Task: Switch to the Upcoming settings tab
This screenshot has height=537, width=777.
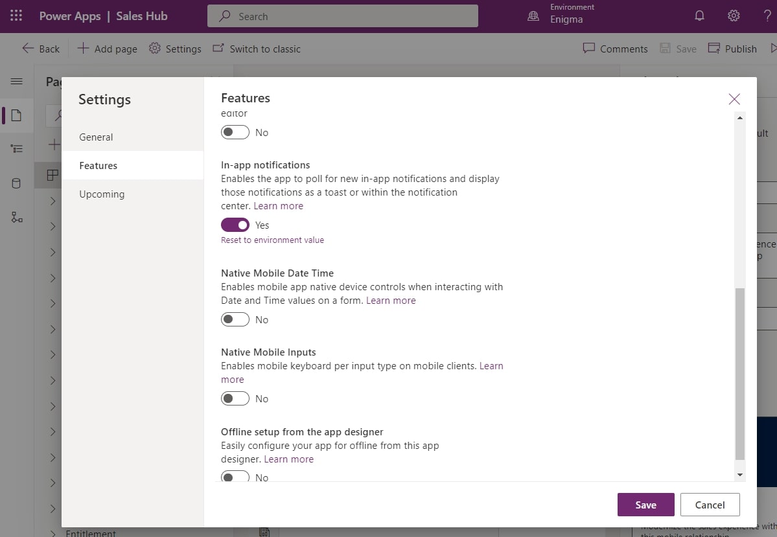Action: [x=102, y=194]
